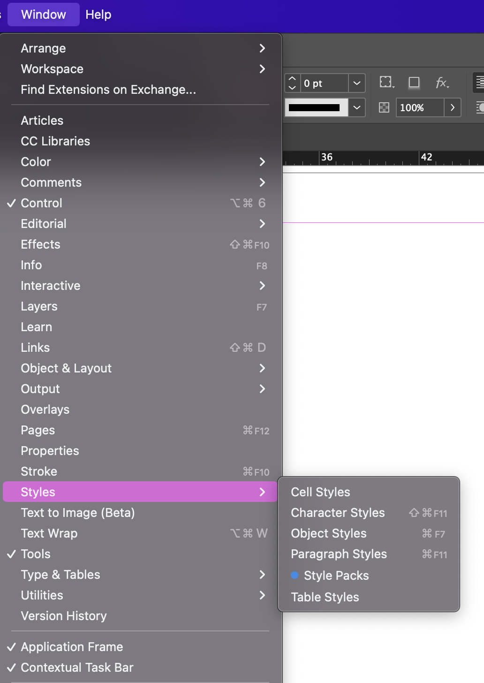Open the Overlays panel
This screenshot has height=683, width=484.
141,410
